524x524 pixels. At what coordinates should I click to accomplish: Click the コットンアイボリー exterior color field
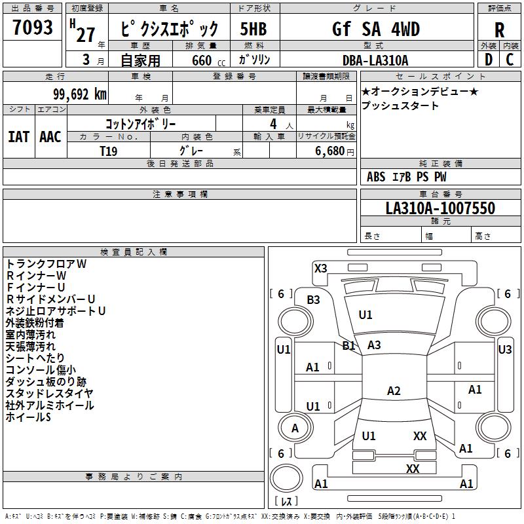click(140, 123)
